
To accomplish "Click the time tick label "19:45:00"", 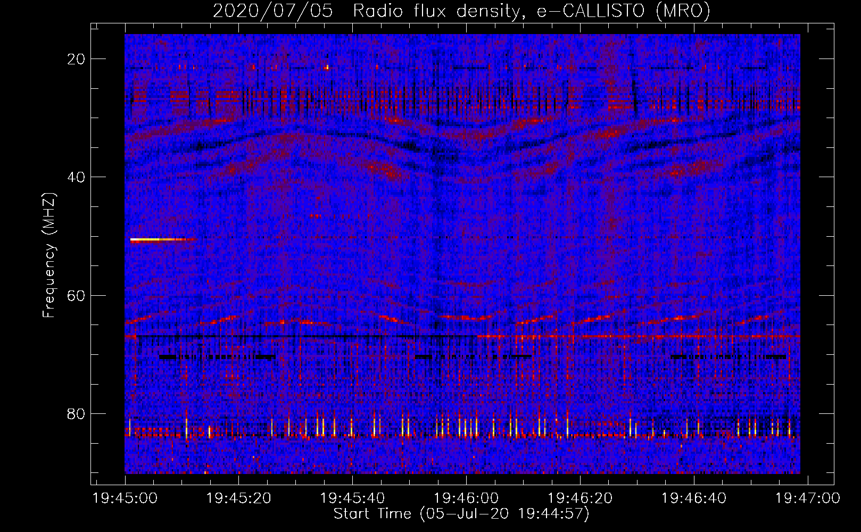I will [125, 498].
